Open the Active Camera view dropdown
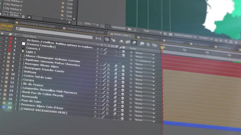This screenshot has height=135, width=241. (x=186, y=36)
